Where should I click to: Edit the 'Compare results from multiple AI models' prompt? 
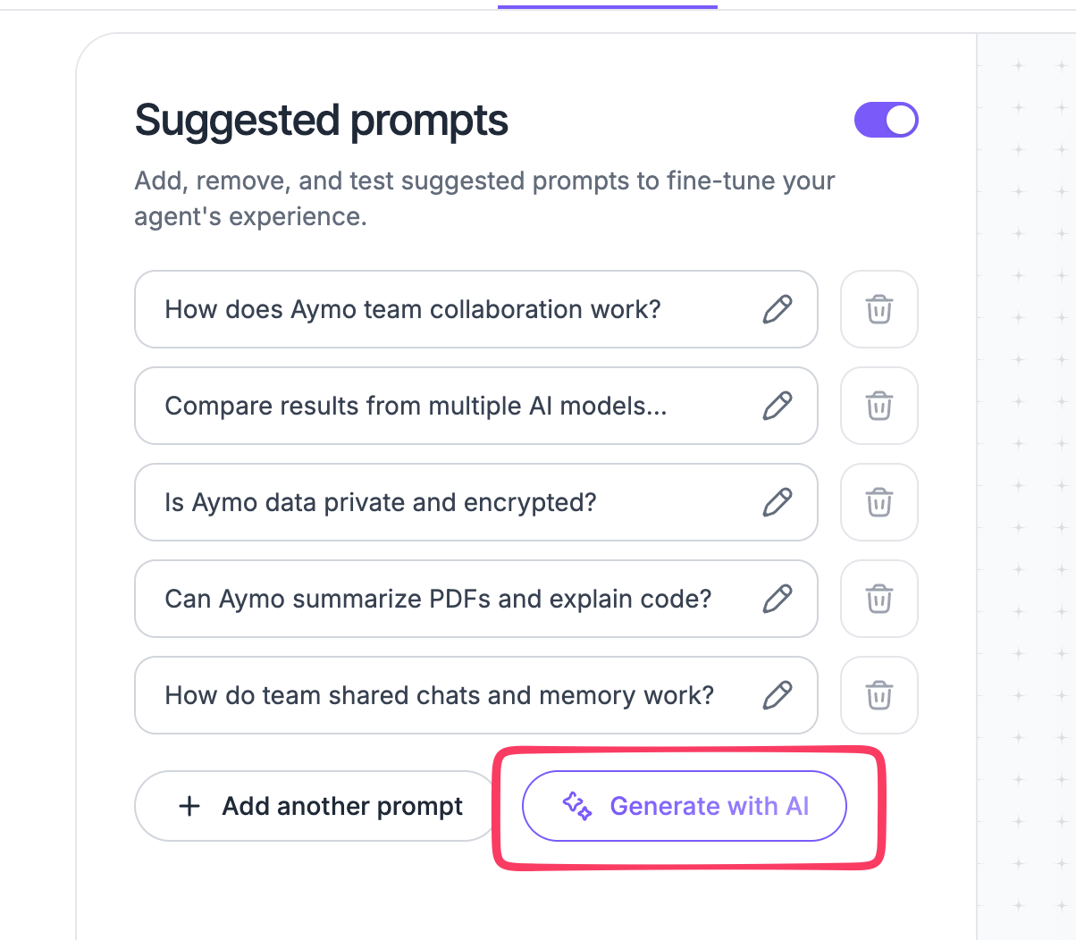click(x=778, y=406)
